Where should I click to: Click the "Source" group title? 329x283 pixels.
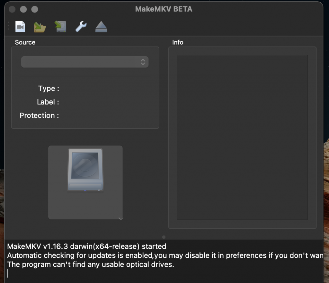[x=25, y=42]
